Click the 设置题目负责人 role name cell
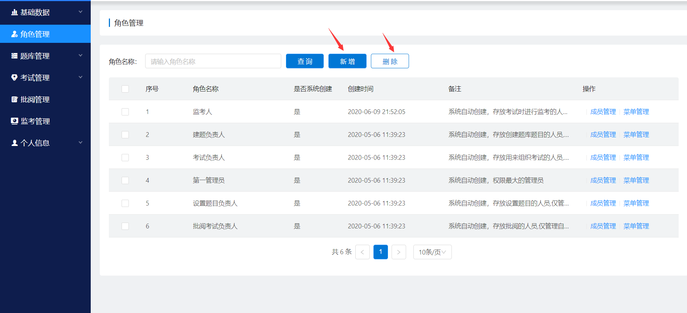The image size is (687, 313). 215,203
